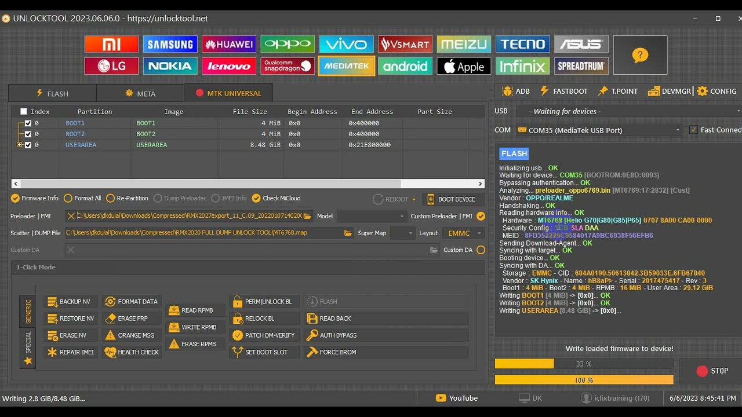Image resolution: width=742 pixels, height=417 pixels.
Task: Click the AUTH BYPASS button
Action: 387,335
